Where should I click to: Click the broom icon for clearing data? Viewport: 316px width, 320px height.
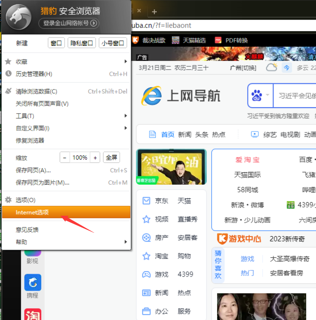[8, 91]
